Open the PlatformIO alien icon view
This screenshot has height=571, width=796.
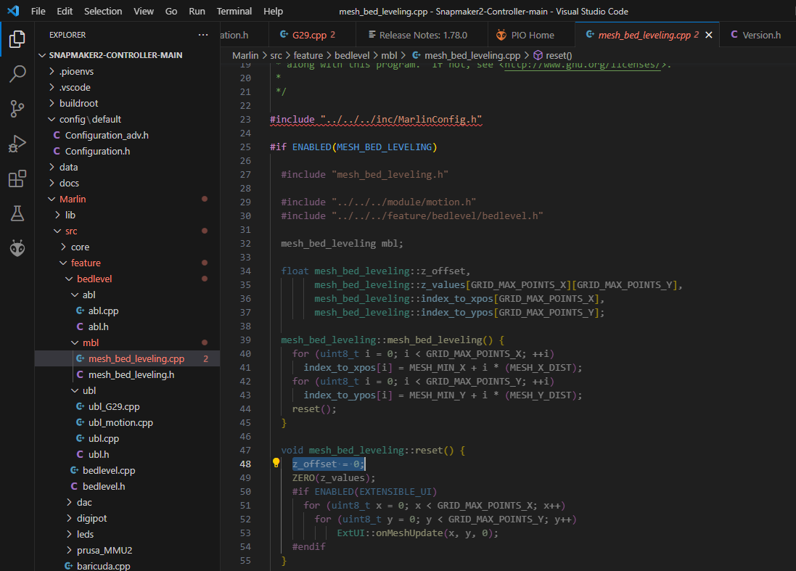pos(17,248)
